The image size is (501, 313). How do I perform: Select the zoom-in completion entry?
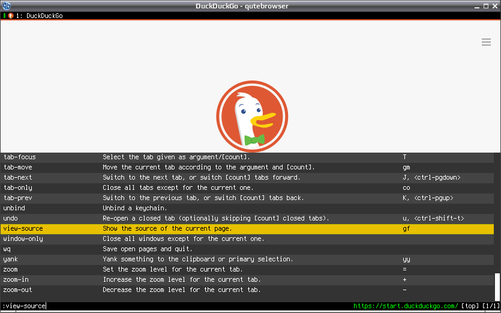[247, 280]
